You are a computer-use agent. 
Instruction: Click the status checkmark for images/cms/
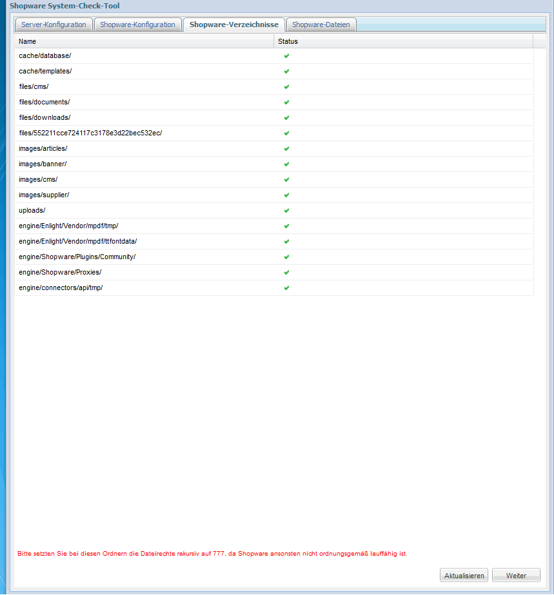287,180
